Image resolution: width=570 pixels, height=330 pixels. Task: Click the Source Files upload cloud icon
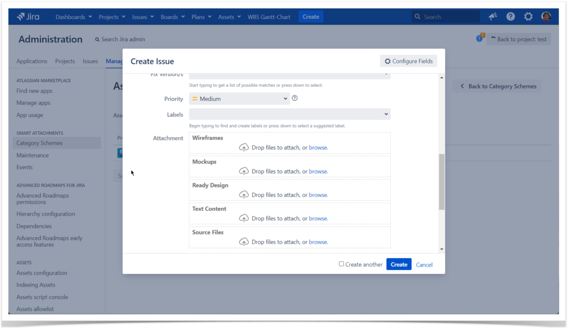tap(243, 242)
